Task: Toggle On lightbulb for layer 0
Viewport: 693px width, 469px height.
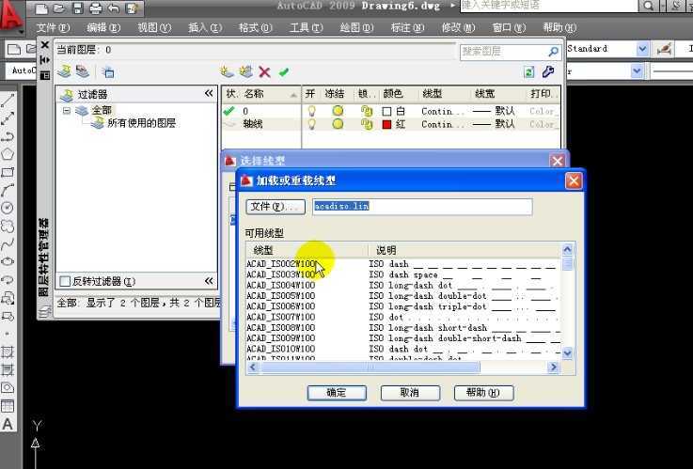Action: tap(311, 111)
